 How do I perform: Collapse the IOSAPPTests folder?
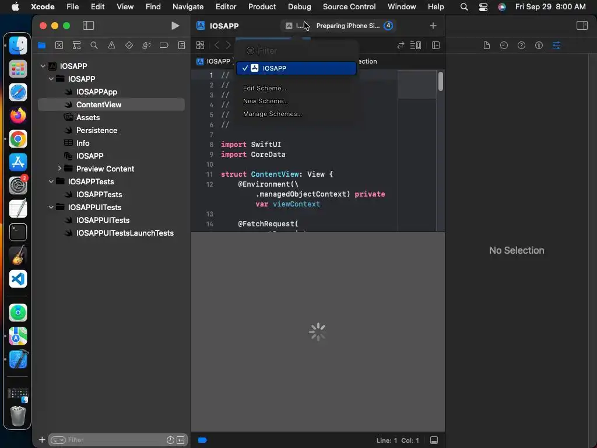(x=51, y=182)
